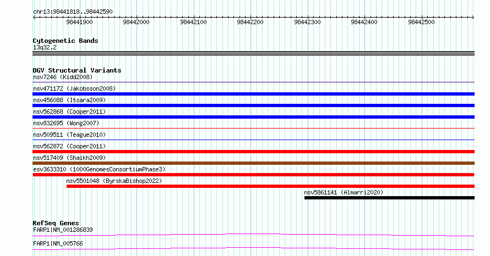Screen dimensions: 490x256
Task: Open transcript FARP1|NM_001286839 label
Action: pyautogui.click(x=63, y=230)
